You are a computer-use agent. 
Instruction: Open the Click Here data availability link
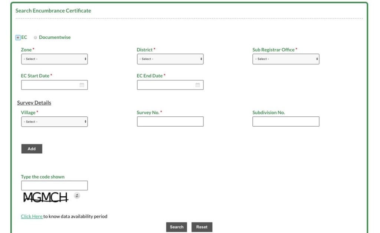coord(32,216)
